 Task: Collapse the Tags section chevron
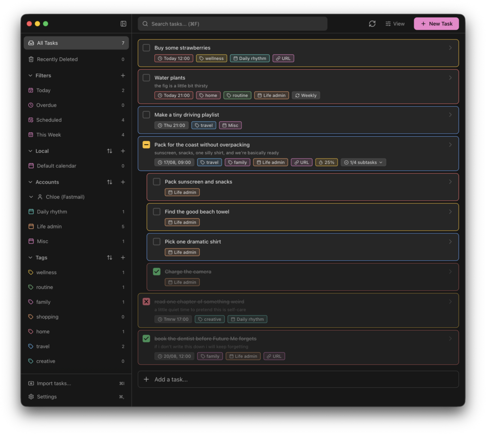pyautogui.click(x=30, y=258)
